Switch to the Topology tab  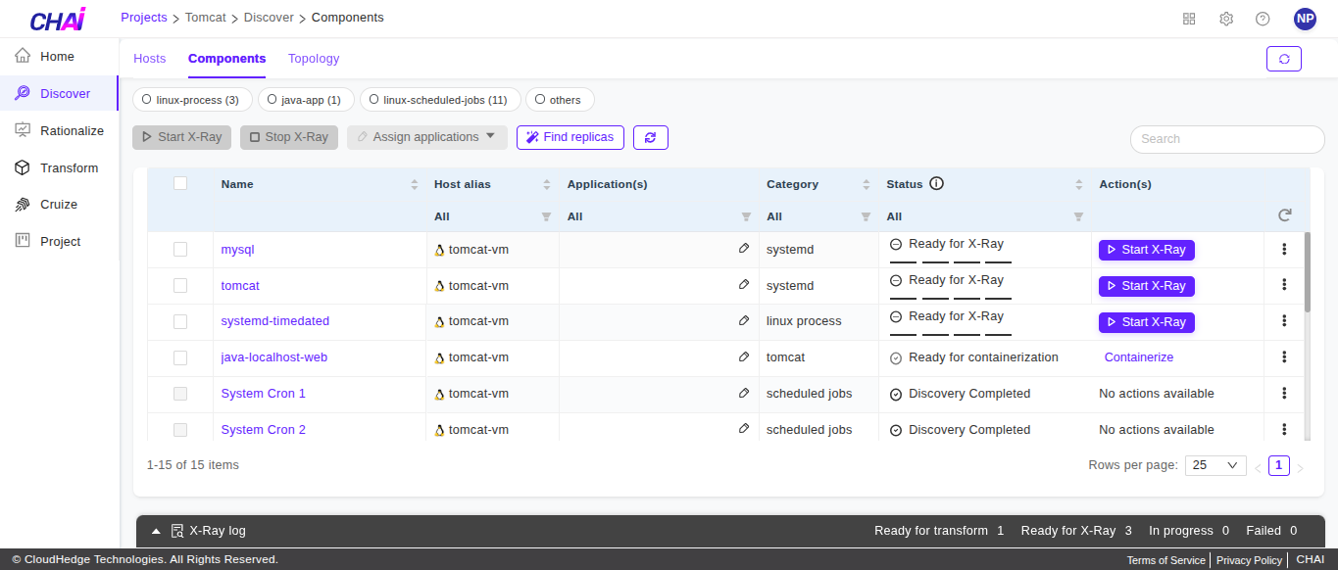coord(314,59)
